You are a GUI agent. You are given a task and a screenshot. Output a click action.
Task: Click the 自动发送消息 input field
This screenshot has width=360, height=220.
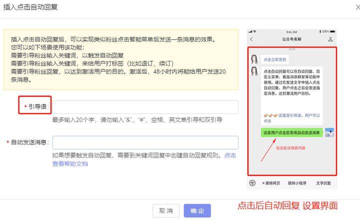click(145, 142)
